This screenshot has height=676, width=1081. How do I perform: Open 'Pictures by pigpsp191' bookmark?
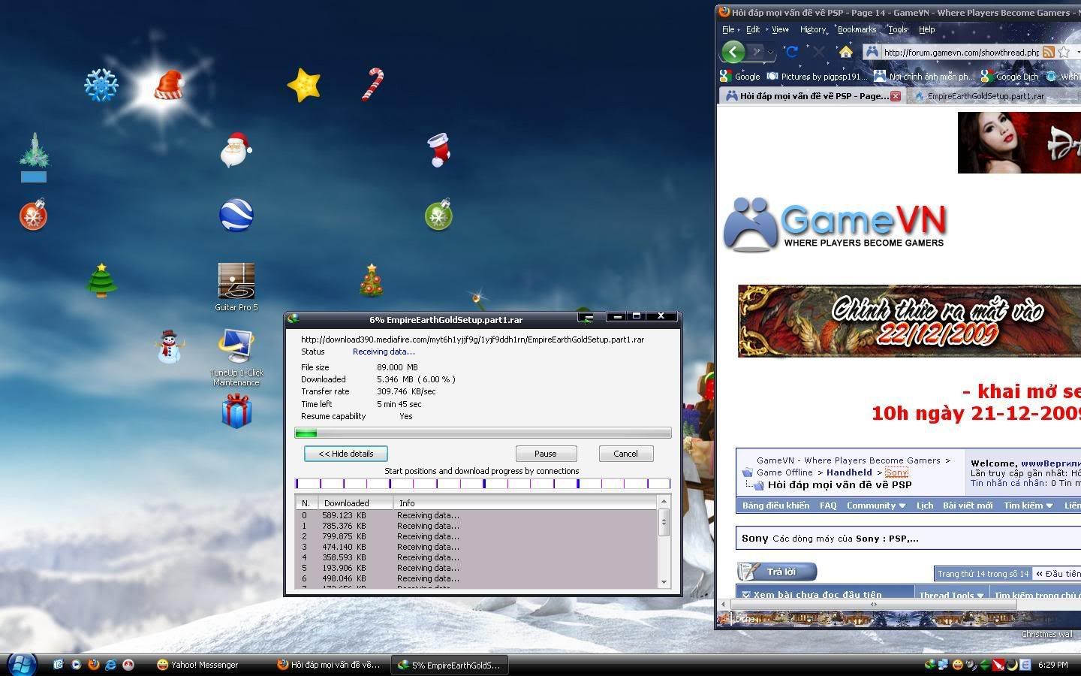(817, 76)
